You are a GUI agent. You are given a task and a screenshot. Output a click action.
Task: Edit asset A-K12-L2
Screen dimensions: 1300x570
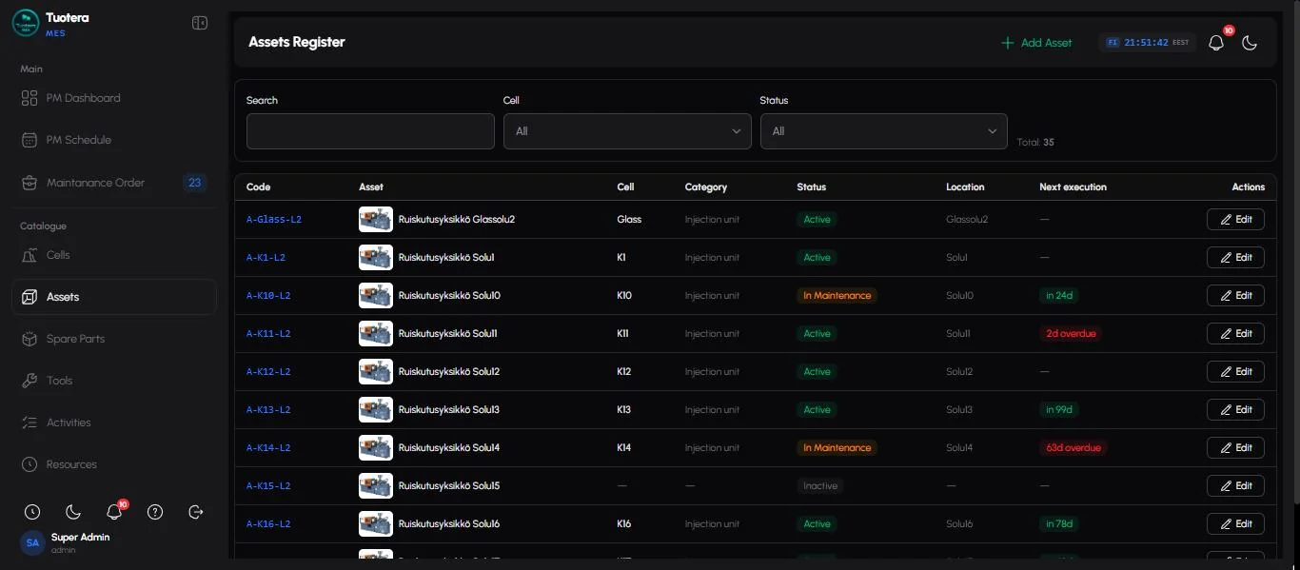[1235, 372]
